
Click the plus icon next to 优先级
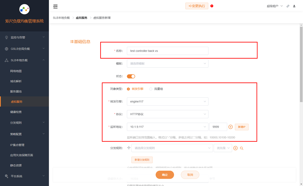[235, 148]
